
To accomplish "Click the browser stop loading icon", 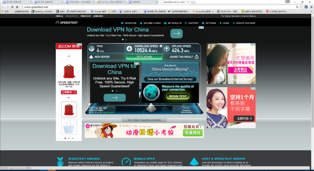I will click(12, 7).
